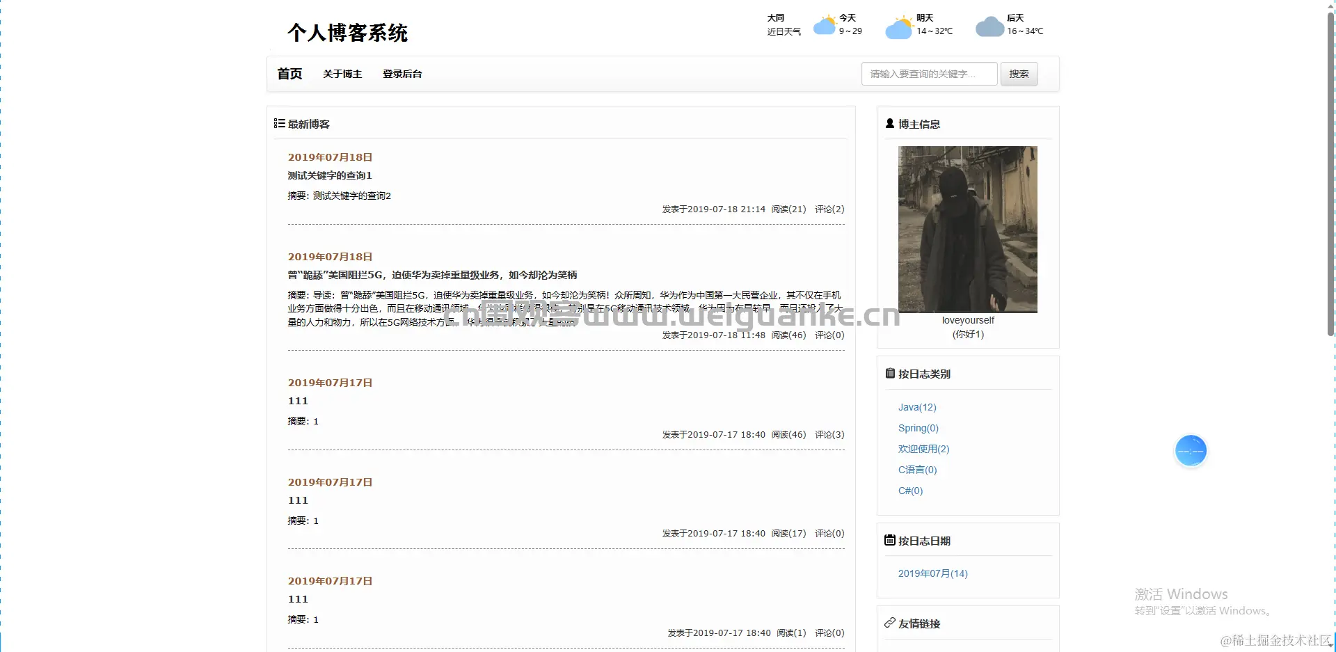Click the 大同 city label
The height and width of the screenshot is (652, 1336).
click(775, 18)
